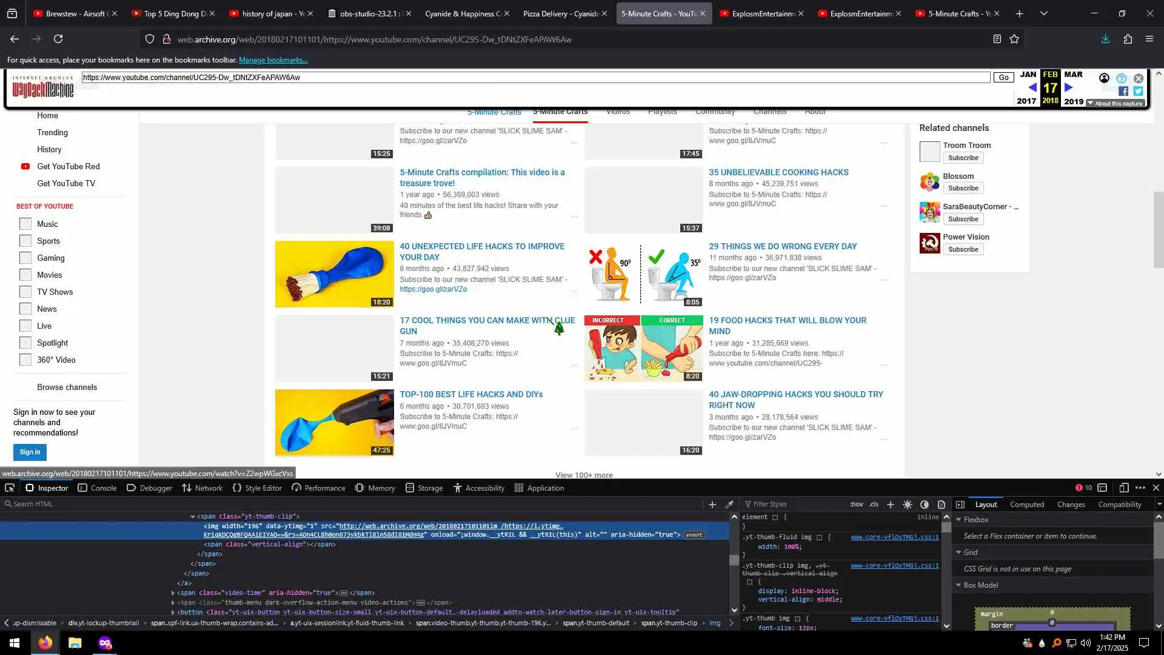
Task: Subscribe to the Blossom channel
Action: 963,188
